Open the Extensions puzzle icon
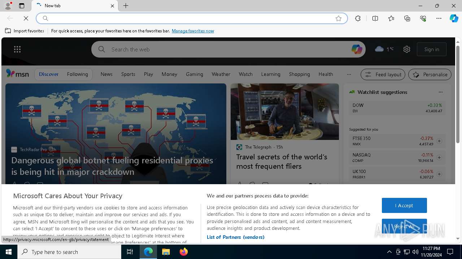Image resolution: width=462 pixels, height=259 pixels. coord(358,18)
